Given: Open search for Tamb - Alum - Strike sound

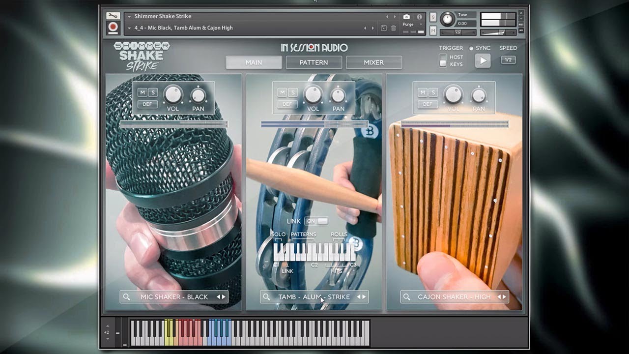Looking at the screenshot, I should tap(267, 297).
